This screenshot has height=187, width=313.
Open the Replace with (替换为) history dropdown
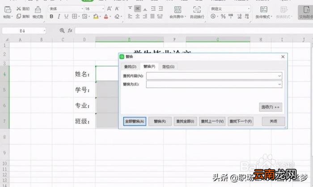tap(279, 84)
